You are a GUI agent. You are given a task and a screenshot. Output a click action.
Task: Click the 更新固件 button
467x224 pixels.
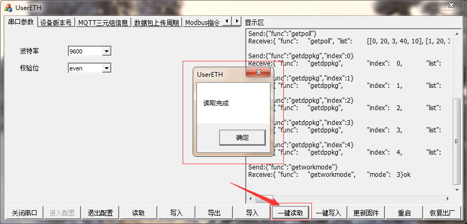(366, 213)
